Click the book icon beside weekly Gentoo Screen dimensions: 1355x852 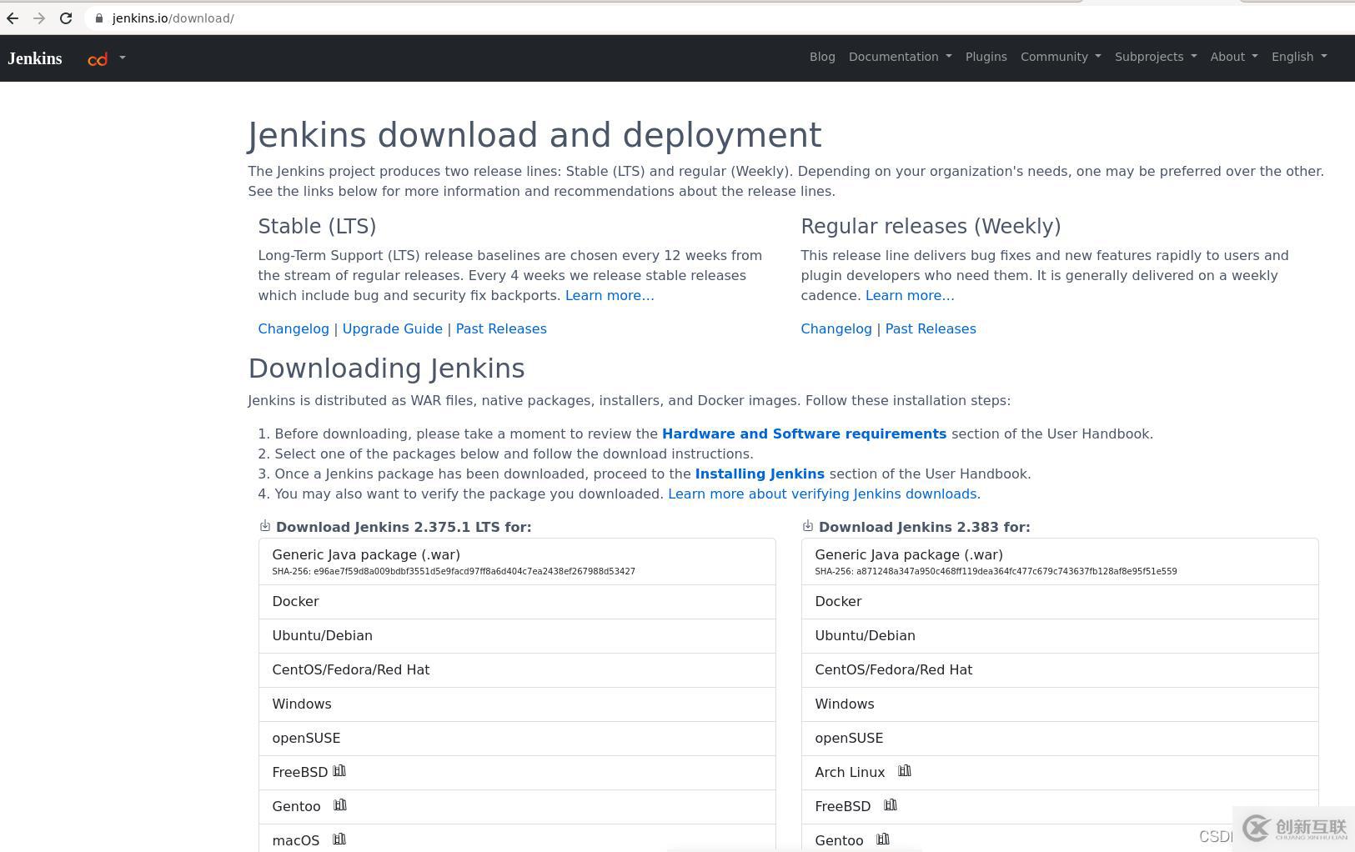pos(883,839)
